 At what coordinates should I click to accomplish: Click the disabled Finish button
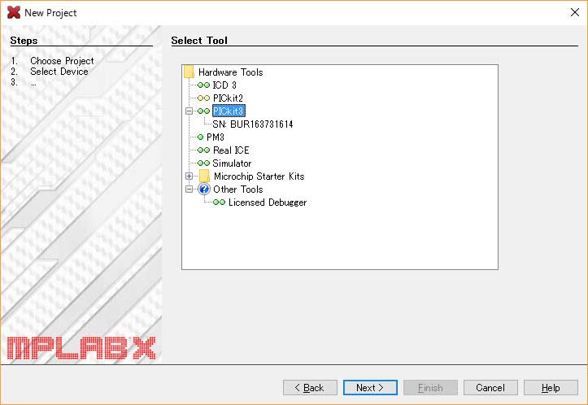[x=430, y=387]
